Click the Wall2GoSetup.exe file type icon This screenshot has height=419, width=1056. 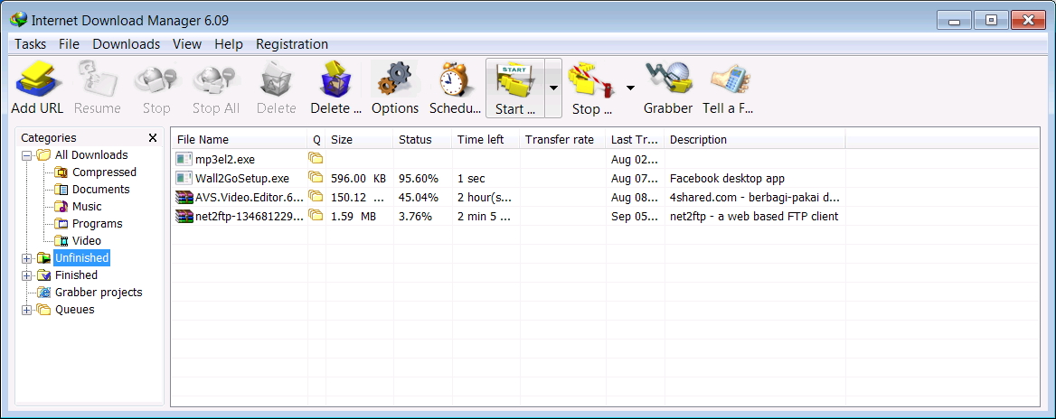click(184, 178)
